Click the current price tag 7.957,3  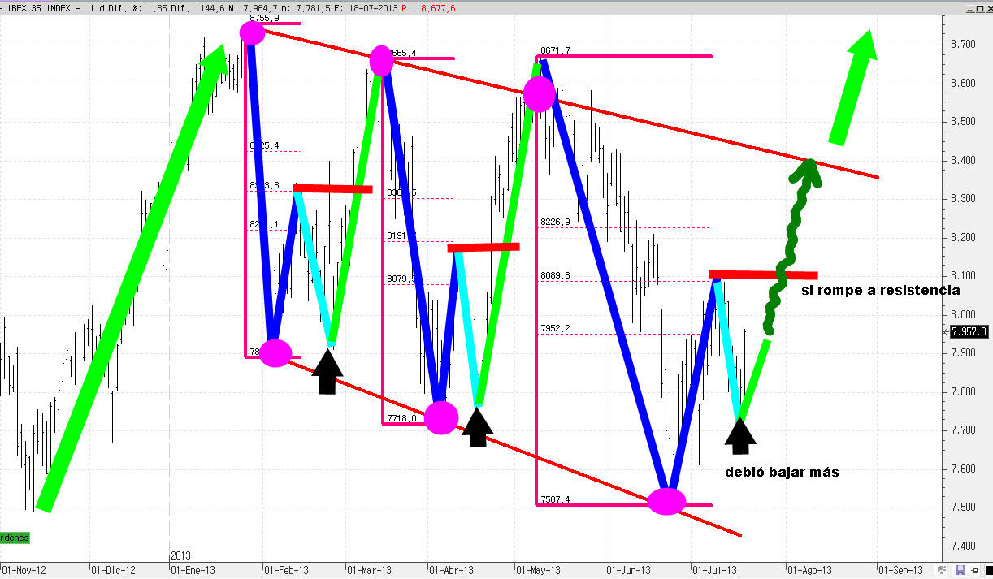pyautogui.click(x=969, y=331)
